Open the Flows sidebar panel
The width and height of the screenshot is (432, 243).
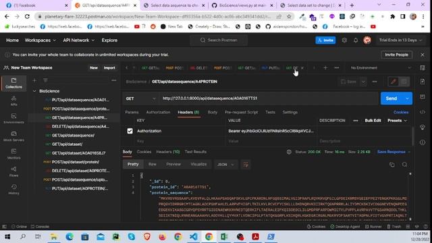click(x=13, y=171)
